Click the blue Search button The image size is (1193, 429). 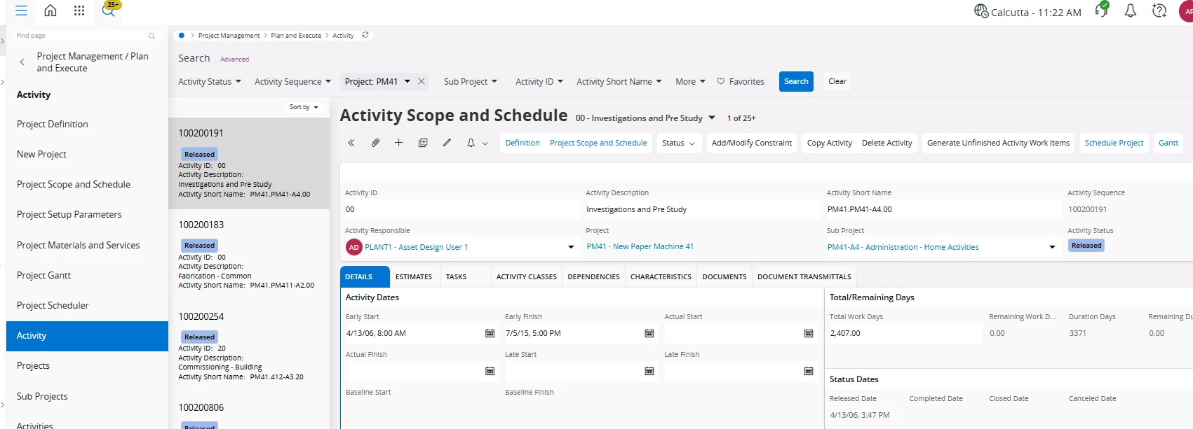tap(796, 81)
